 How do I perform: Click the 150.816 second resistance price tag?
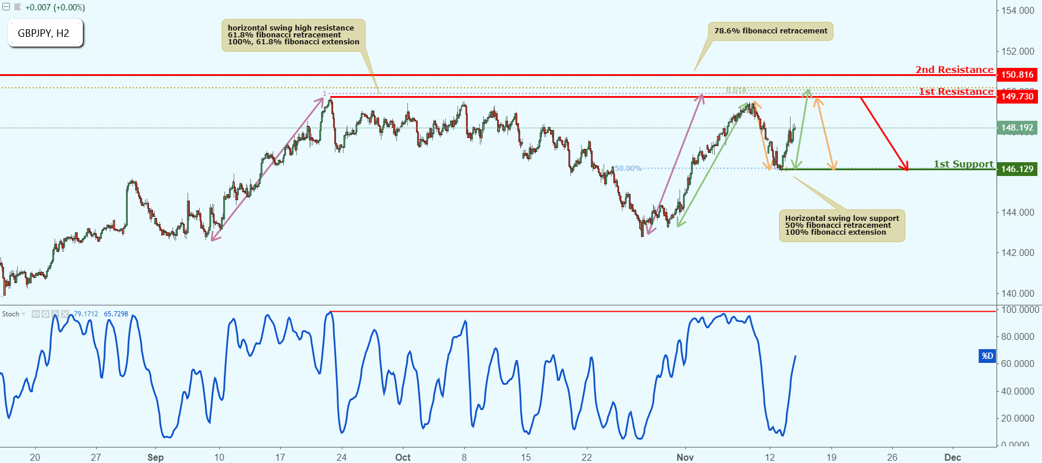(1017, 74)
